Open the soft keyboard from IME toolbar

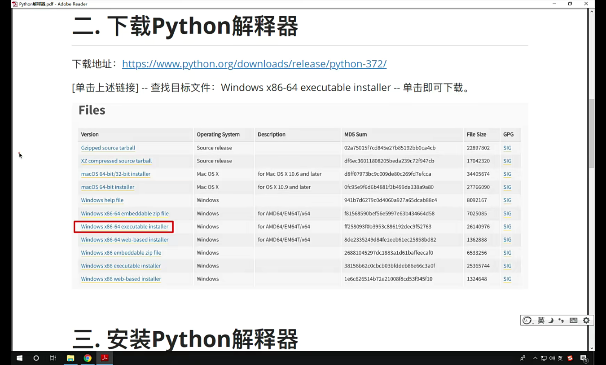point(573,320)
